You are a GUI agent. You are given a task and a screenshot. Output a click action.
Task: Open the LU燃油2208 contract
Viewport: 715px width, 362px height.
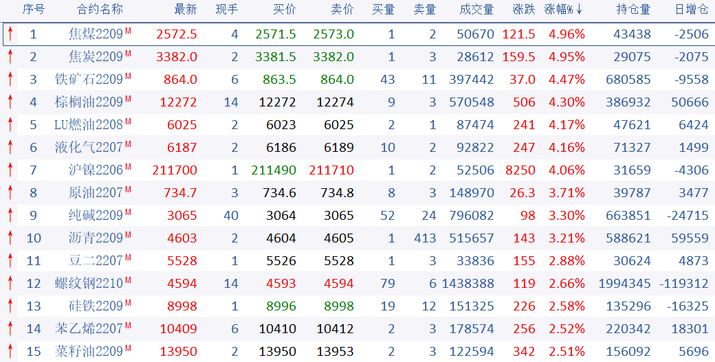89,125
